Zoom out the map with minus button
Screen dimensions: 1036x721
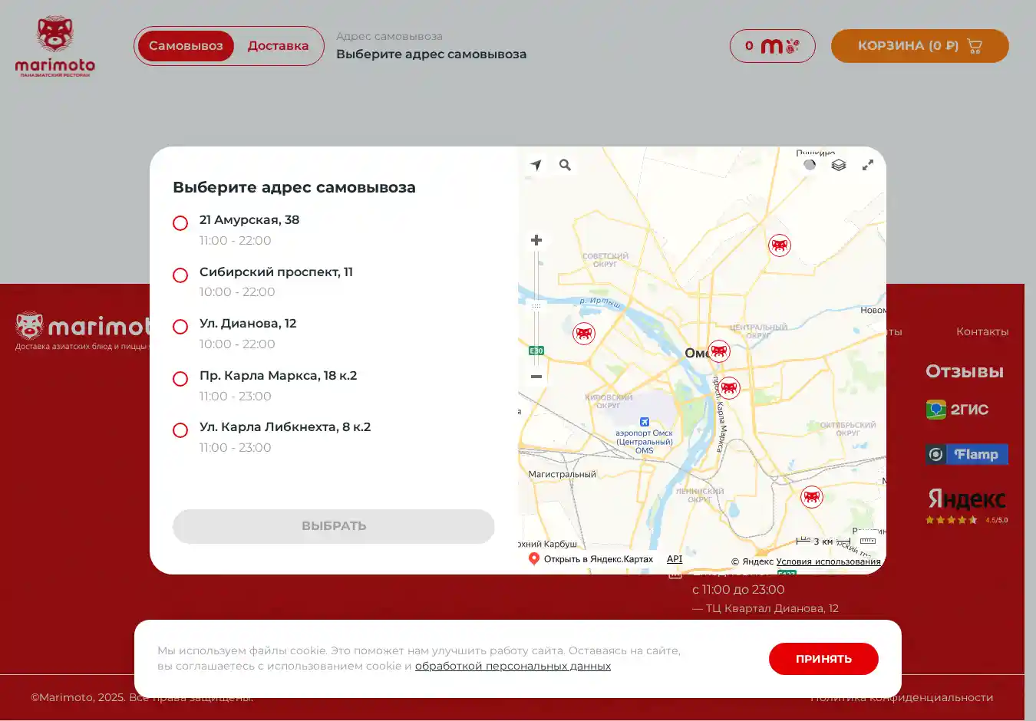(536, 377)
